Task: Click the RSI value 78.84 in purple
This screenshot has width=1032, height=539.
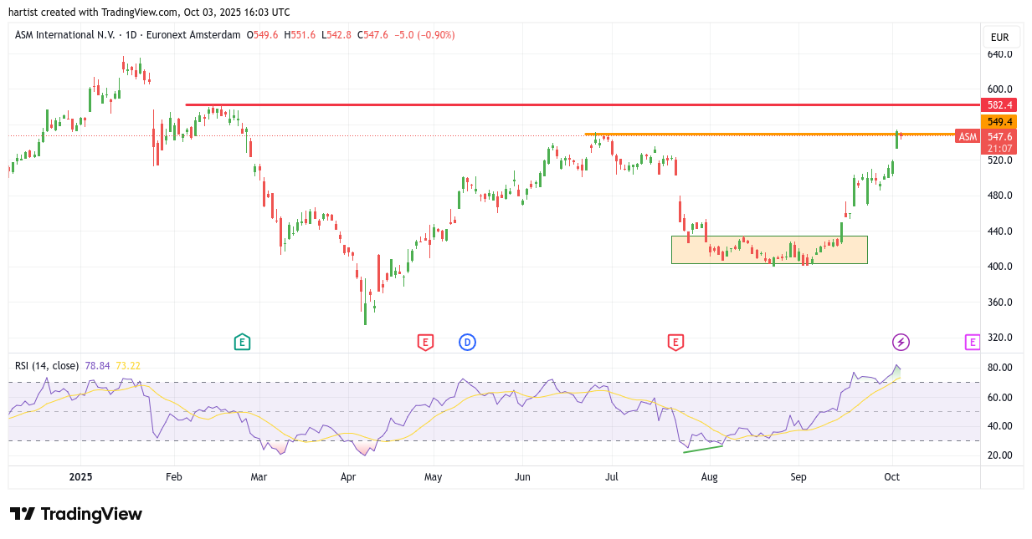Action: click(97, 365)
